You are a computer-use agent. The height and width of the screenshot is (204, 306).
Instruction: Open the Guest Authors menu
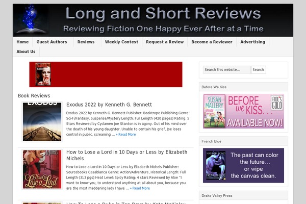pos(52,42)
